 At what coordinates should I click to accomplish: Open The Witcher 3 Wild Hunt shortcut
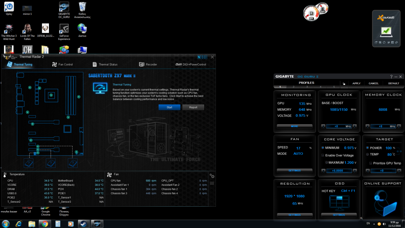[9, 32]
